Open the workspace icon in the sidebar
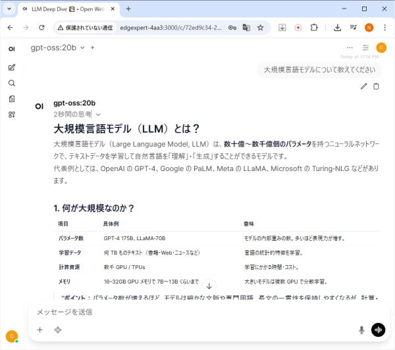This screenshot has width=395, height=350. (x=12, y=114)
